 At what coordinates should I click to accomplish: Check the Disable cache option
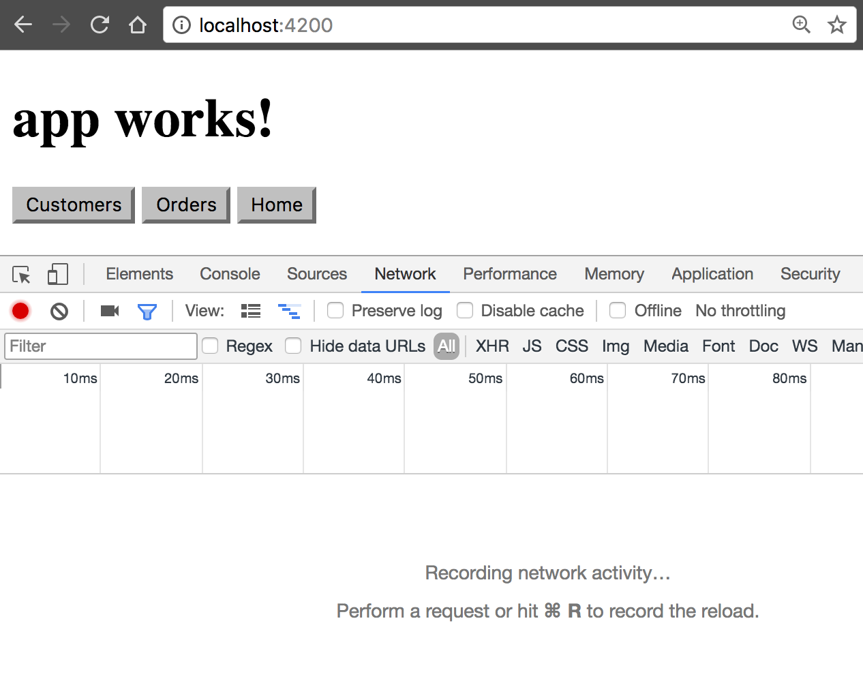465,310
